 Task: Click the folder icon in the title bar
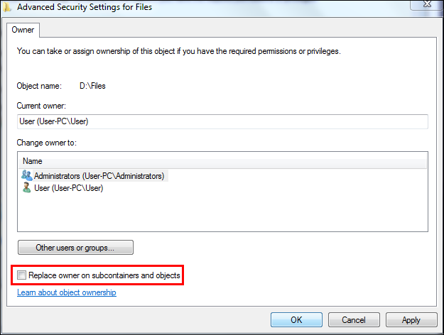click(6, 6)
